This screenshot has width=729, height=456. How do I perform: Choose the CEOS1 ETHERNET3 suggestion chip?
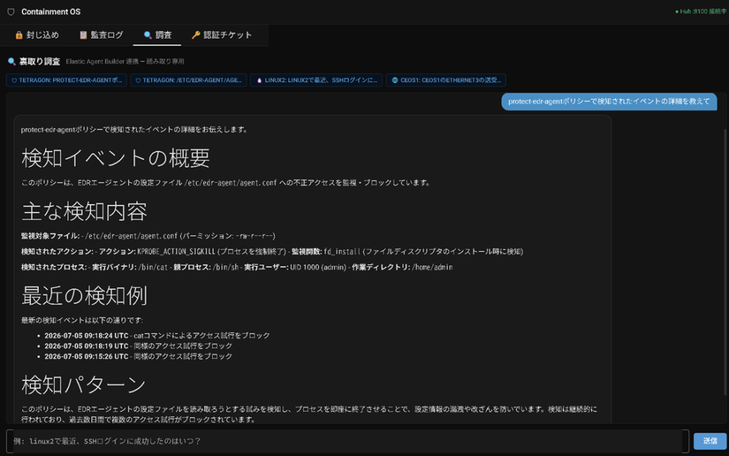click(446, 80)
